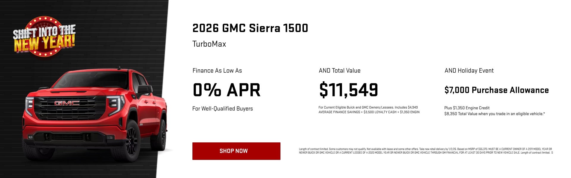
Task: Select the For Well-Qualified Buyers text
Action: point(222,109)
